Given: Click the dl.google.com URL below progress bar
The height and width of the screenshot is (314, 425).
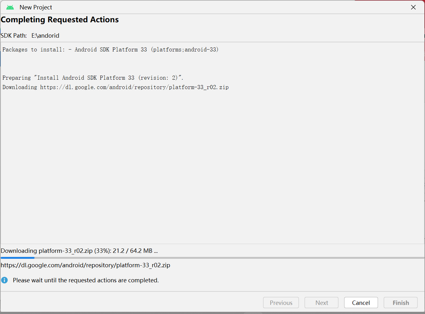Looking at the screenshot, I should (85, 265).
